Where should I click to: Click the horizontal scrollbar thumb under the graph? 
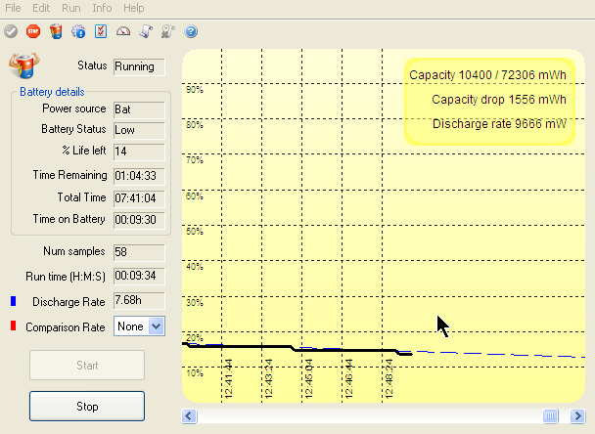pos(550,415)
